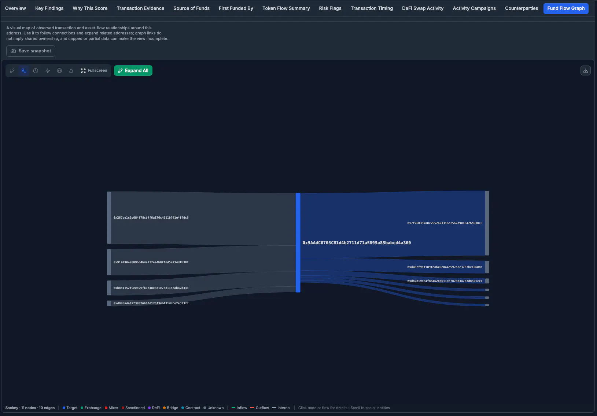
Task: Open the Counterparties tab
Action: click(x=522, y=8)
